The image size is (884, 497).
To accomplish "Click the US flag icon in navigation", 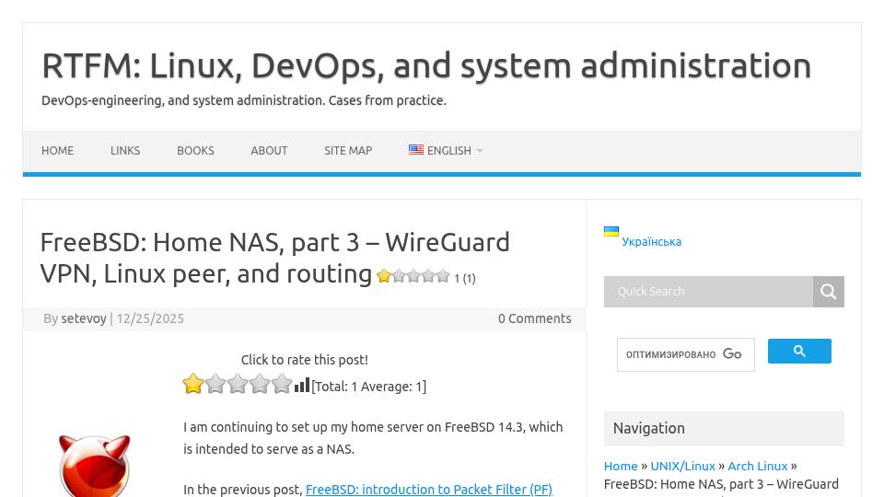I will 416,149.
